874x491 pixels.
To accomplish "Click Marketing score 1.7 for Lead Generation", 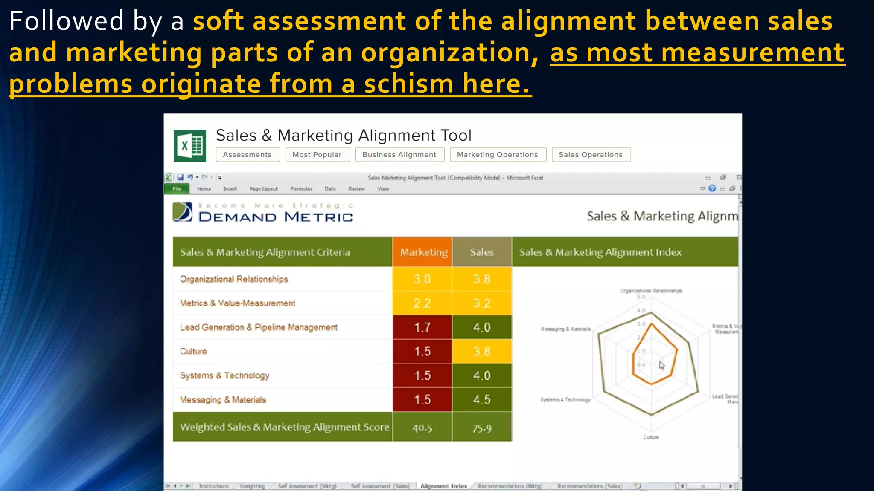I will click(x=422, y=327).
